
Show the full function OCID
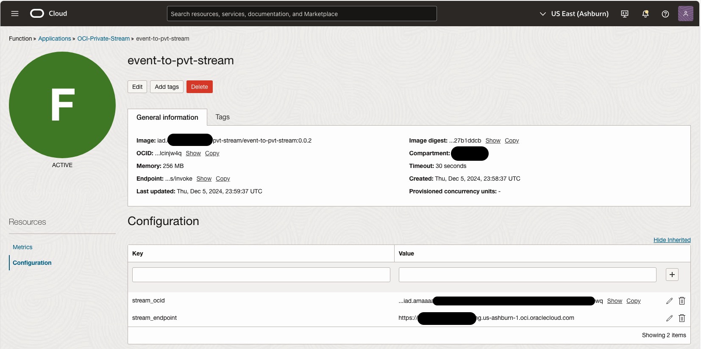[193, 153]
